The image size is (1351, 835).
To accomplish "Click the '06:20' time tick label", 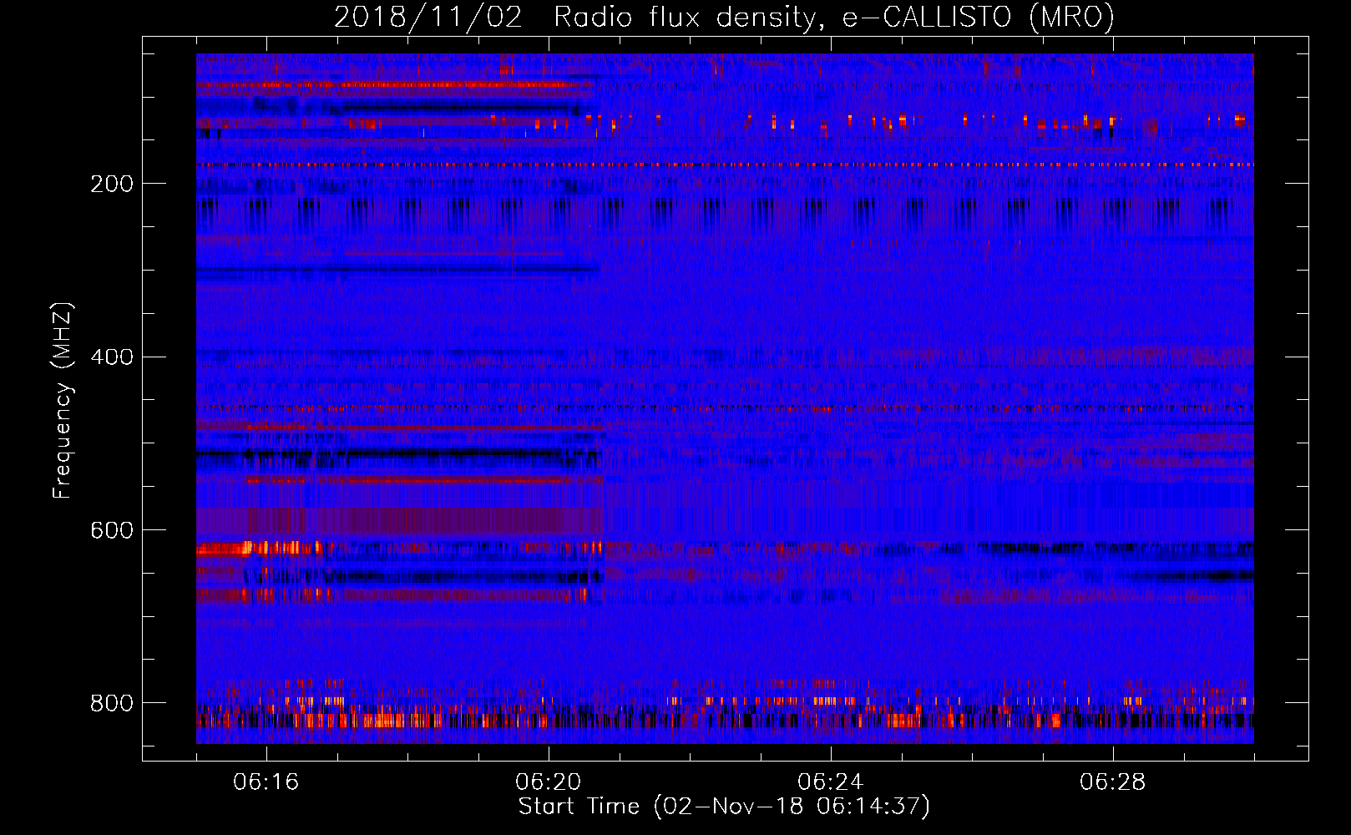I will pyautogui.click(x=549, y=782).
